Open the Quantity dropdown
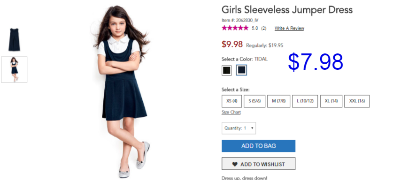This screenshot has height=180, width=393. 239,128
